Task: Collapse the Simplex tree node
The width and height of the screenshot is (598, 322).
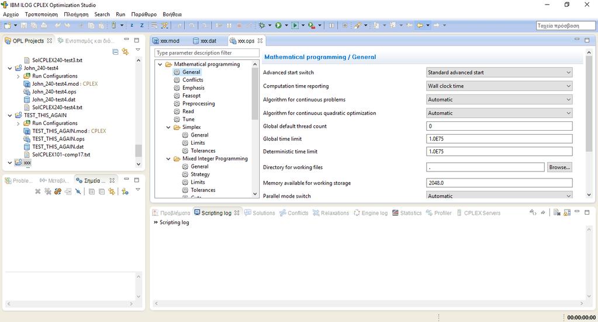Action: pos(168,127)
